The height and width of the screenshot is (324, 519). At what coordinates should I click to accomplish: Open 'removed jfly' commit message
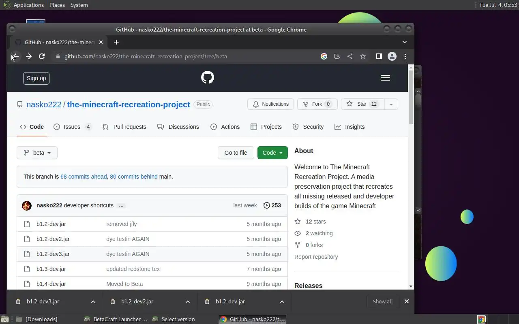coord(122,224)
